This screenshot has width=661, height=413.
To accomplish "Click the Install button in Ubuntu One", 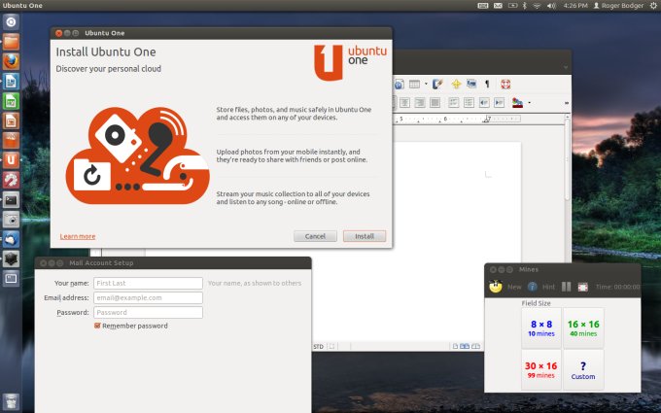I will click(365, 236).
